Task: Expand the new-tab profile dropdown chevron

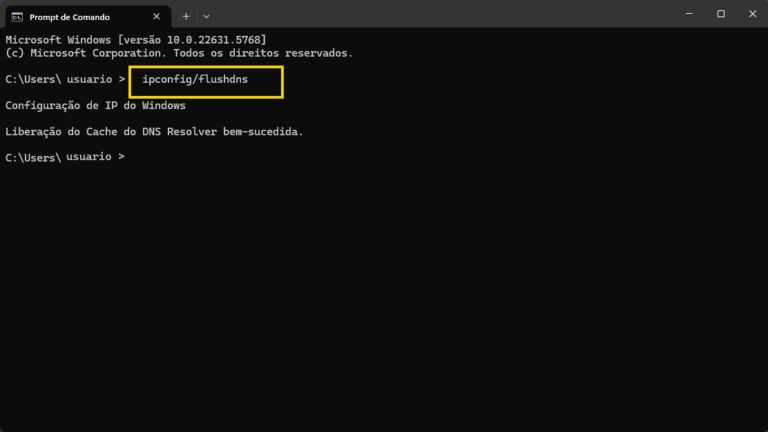Action: tap(207, 16)
